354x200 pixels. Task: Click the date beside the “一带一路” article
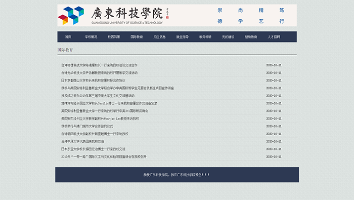[x=274, y=156]
